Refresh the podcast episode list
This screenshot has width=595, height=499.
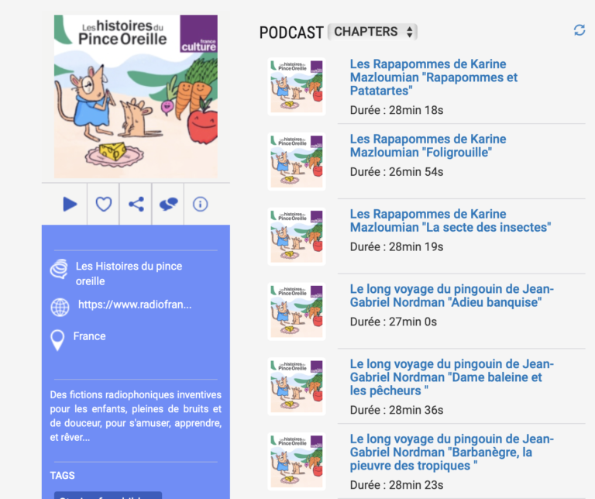click(x=579, y=30)
